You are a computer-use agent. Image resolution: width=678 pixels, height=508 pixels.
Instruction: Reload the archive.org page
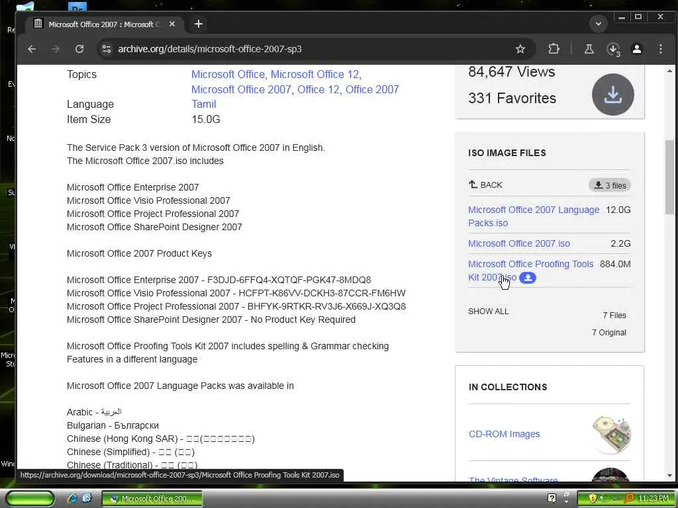(x=79, y=49)
